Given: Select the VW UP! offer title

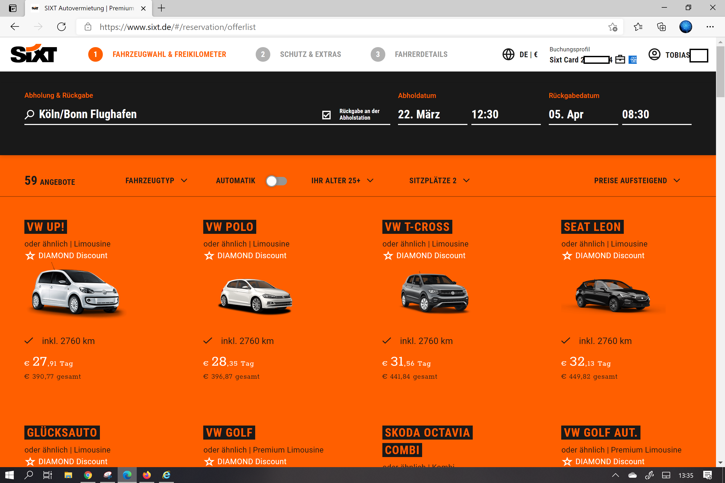Looking at the screenshot, I should pyautogui.click(x=46, y=227).
